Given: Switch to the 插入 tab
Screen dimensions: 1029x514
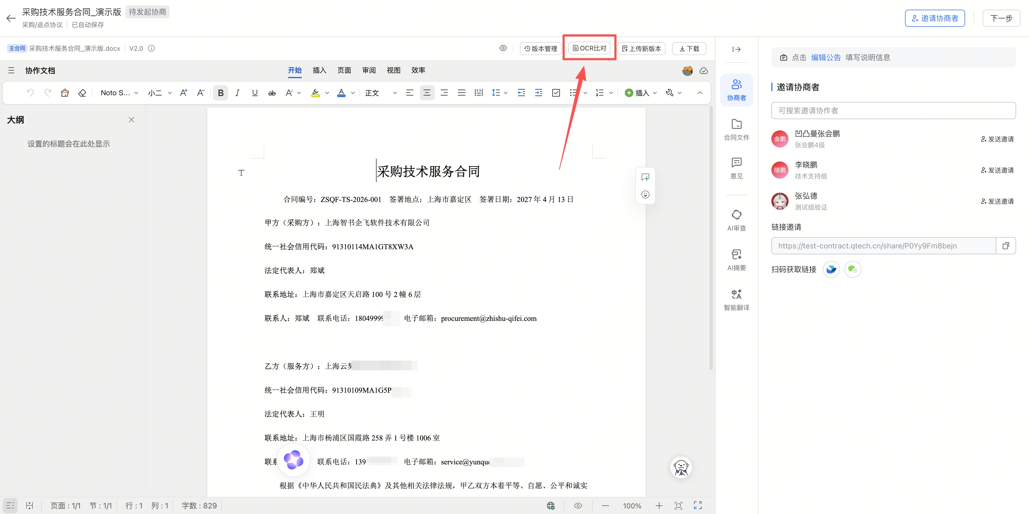Looking at the screenshot, I should coord(320,70).
